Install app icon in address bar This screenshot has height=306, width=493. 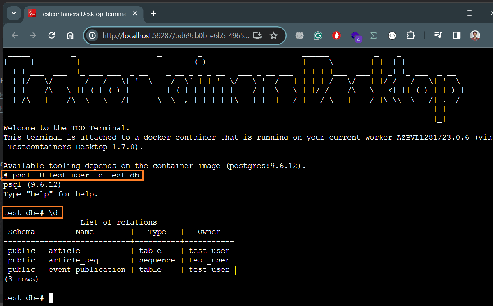tap(257, 35)
